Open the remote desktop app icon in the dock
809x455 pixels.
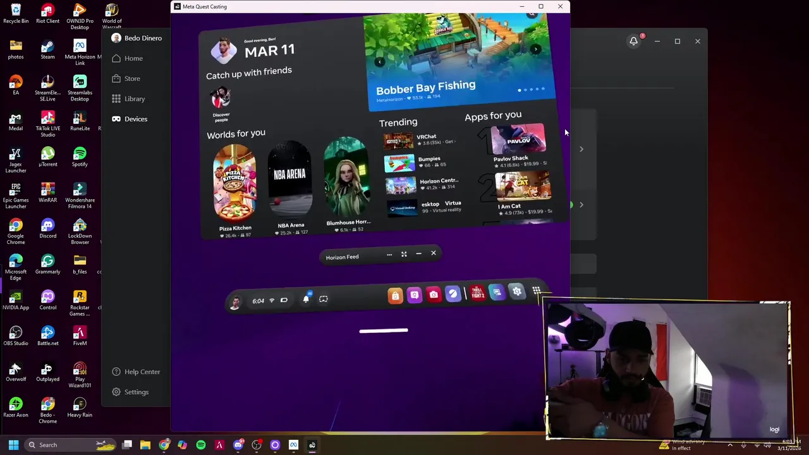tap(497, 292)
